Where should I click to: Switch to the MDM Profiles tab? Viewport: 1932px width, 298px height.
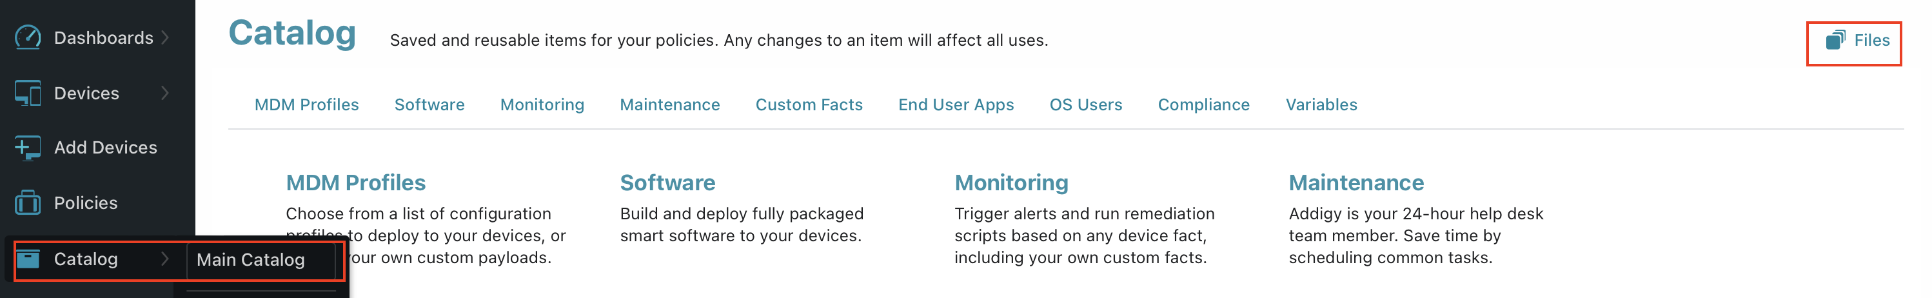tap(307, 105)
